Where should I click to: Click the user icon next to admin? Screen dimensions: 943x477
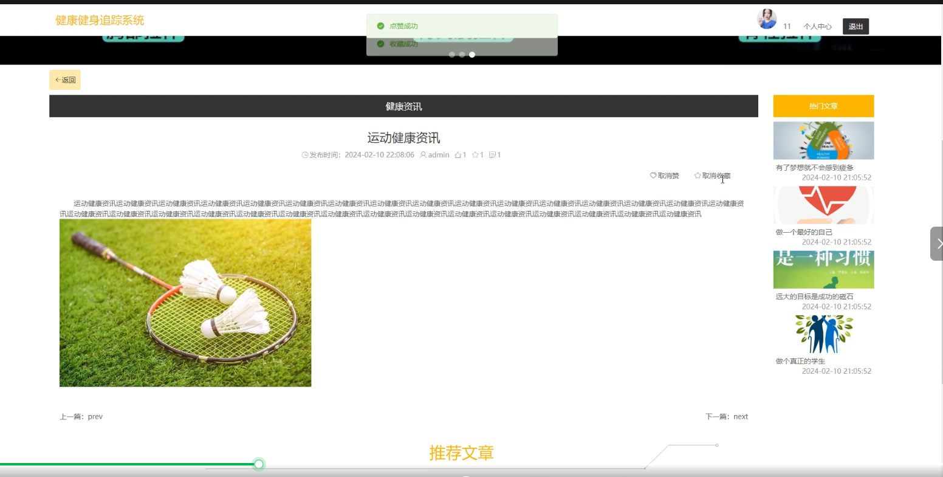[x=423, y=154]
